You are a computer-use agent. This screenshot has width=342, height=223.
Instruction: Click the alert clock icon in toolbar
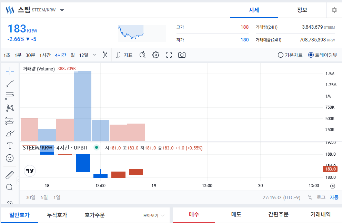pyautogui.click(x=143, y=55)
